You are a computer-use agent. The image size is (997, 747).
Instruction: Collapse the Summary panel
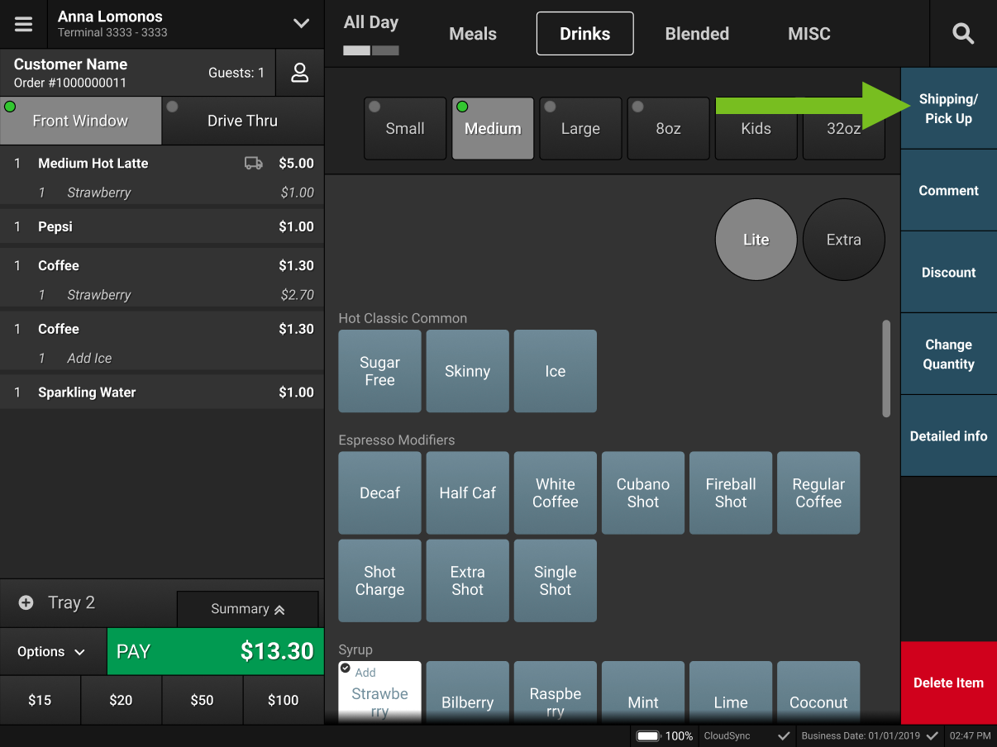247,609
